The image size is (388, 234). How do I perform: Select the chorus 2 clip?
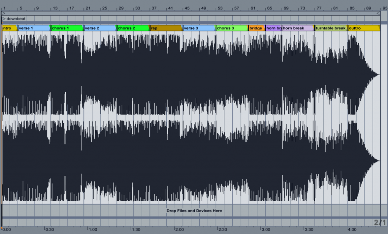133,28
